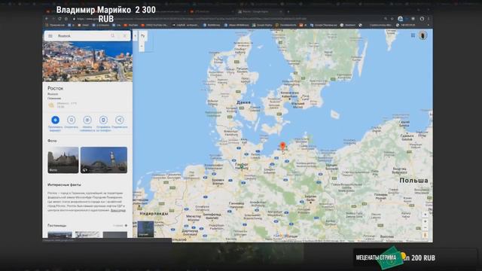The height and width of the screenshot is (271, 482).
Task: Expand the Гостиницы hotels section options
Action: [x=126, y=226]
